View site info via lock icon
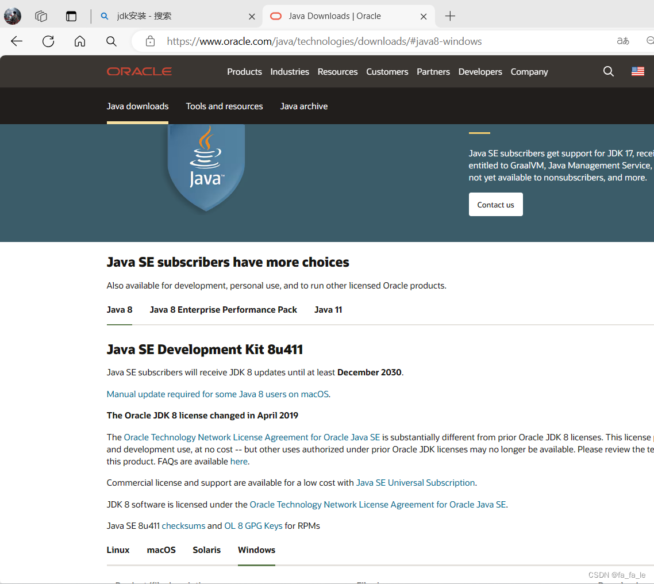Viewport: 654px width, 584px height. 150,41
